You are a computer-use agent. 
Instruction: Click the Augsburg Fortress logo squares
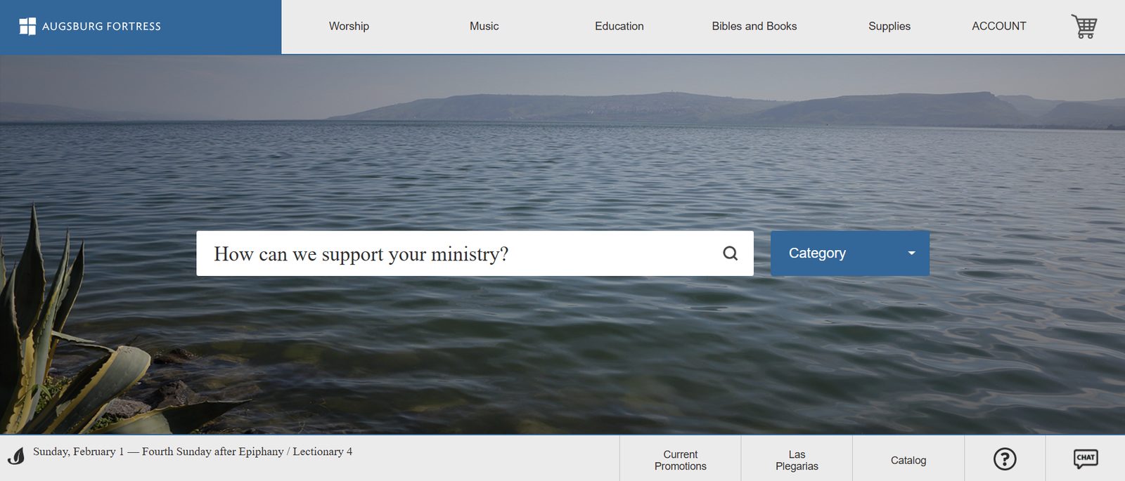pyautogui.click(x=27, y=26)
